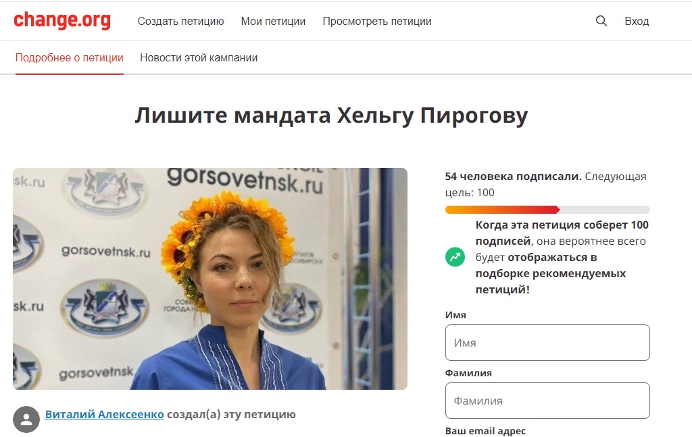Image resolution: width=692 pixels, height=437 pixels.
Task: Click the petition title Лишите мандата Хельгу Пирогову
Action: [331, 115]
